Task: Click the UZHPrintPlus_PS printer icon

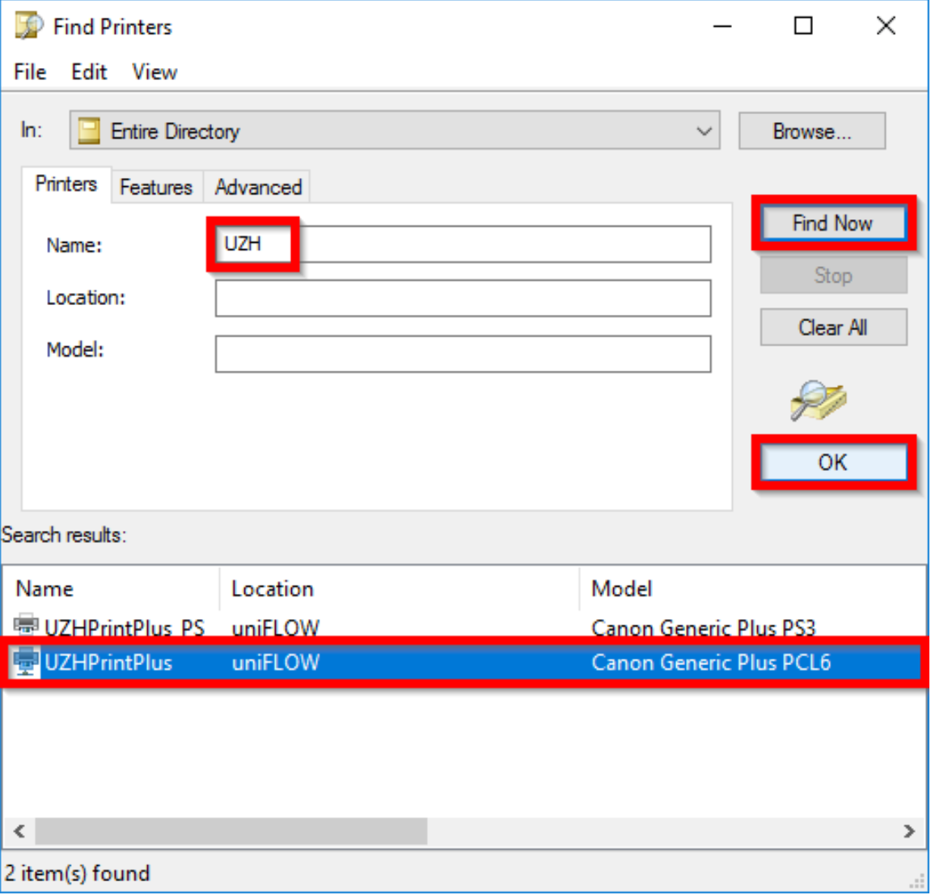Action: coord(26,625)
